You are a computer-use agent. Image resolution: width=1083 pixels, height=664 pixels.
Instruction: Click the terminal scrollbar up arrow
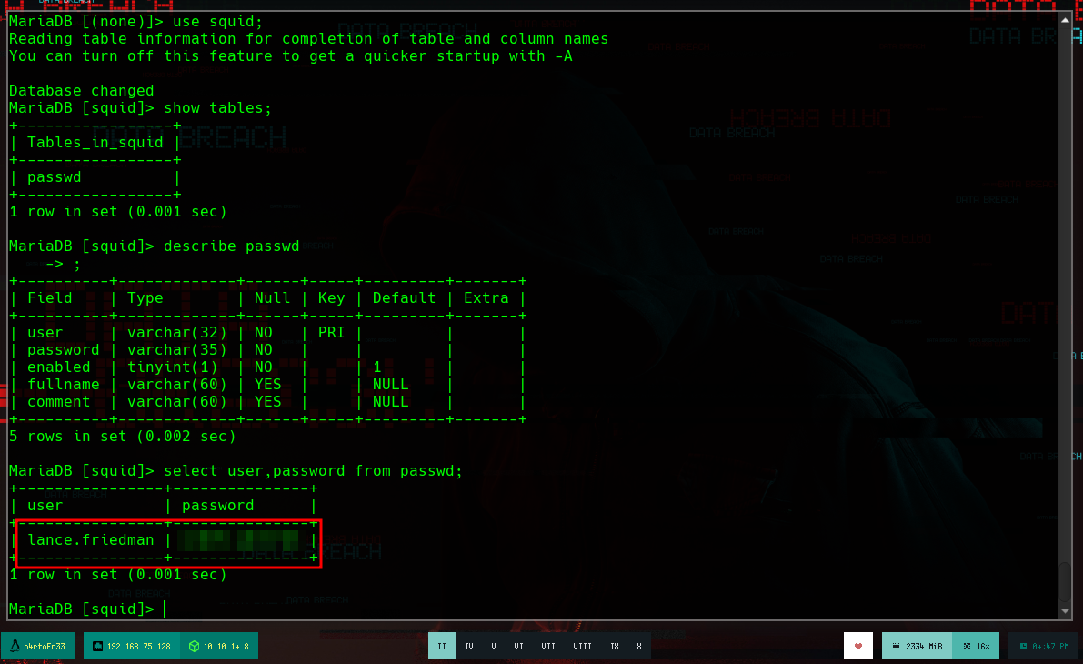(1065, 19)
